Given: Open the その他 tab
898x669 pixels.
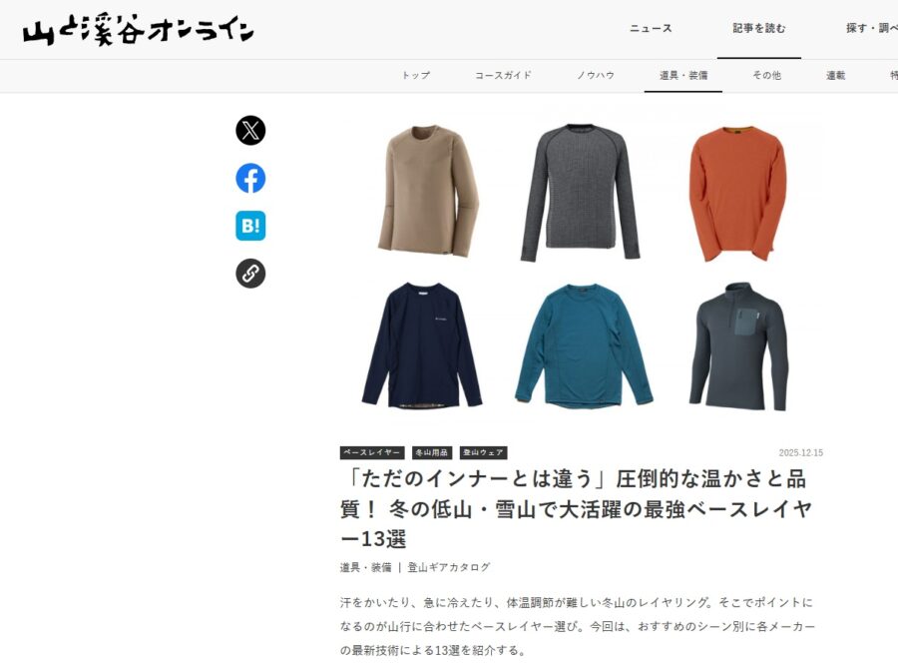Looking at the screenshot, I should point(766,75).
